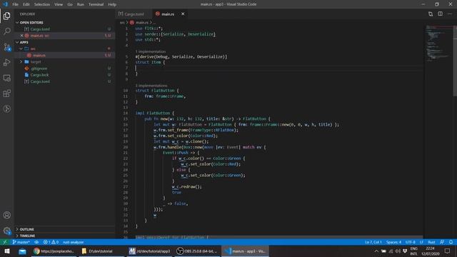Open the Mail app from taskbar
This screenshot has width=457, height=257.
pyautogui.click(x=22, y=251)
